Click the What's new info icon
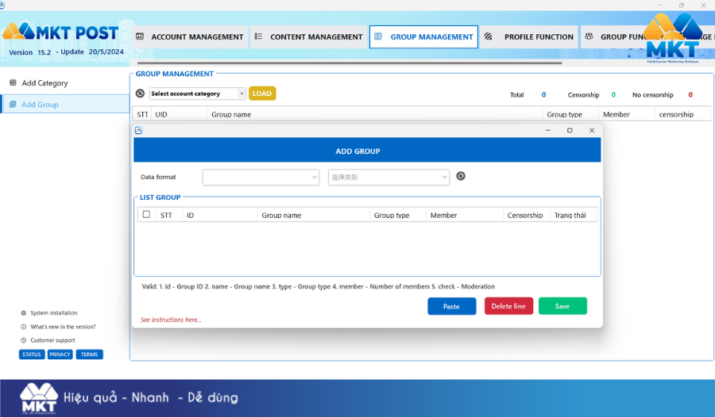This screenshot has width=715, height=417. point(24,327)
